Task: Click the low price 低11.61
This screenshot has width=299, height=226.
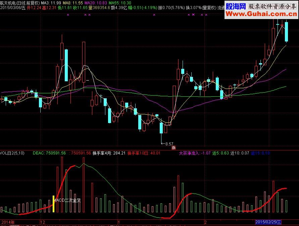Action: 65,8
